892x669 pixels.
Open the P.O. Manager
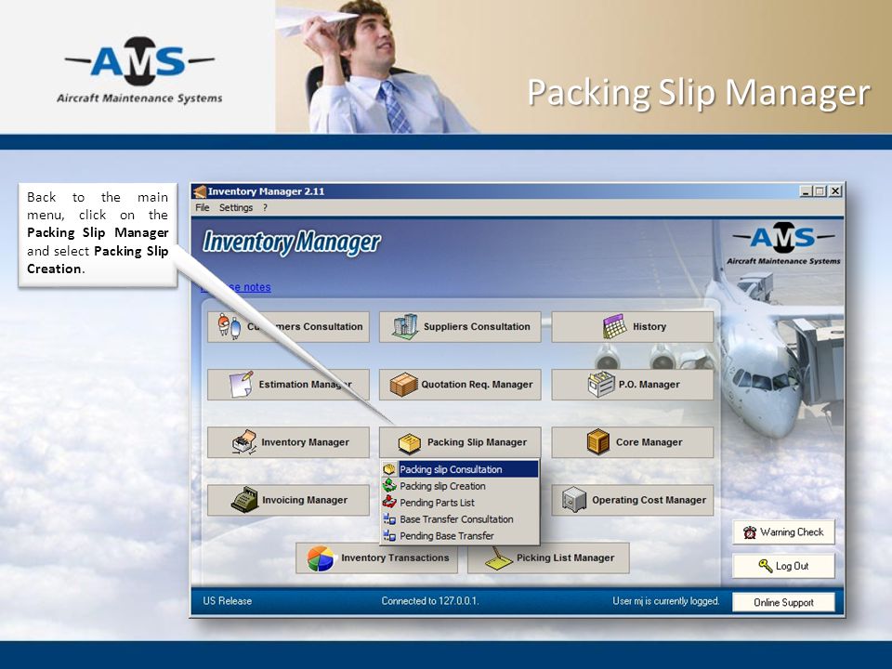click(x=632, y=385)
